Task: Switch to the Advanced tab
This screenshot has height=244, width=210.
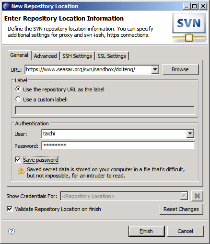Action: pos(46,56)
